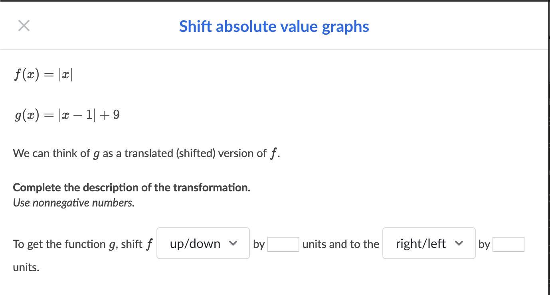Click the "units and to the" label
Screen dimensions: 550x295
coord(340,244)
